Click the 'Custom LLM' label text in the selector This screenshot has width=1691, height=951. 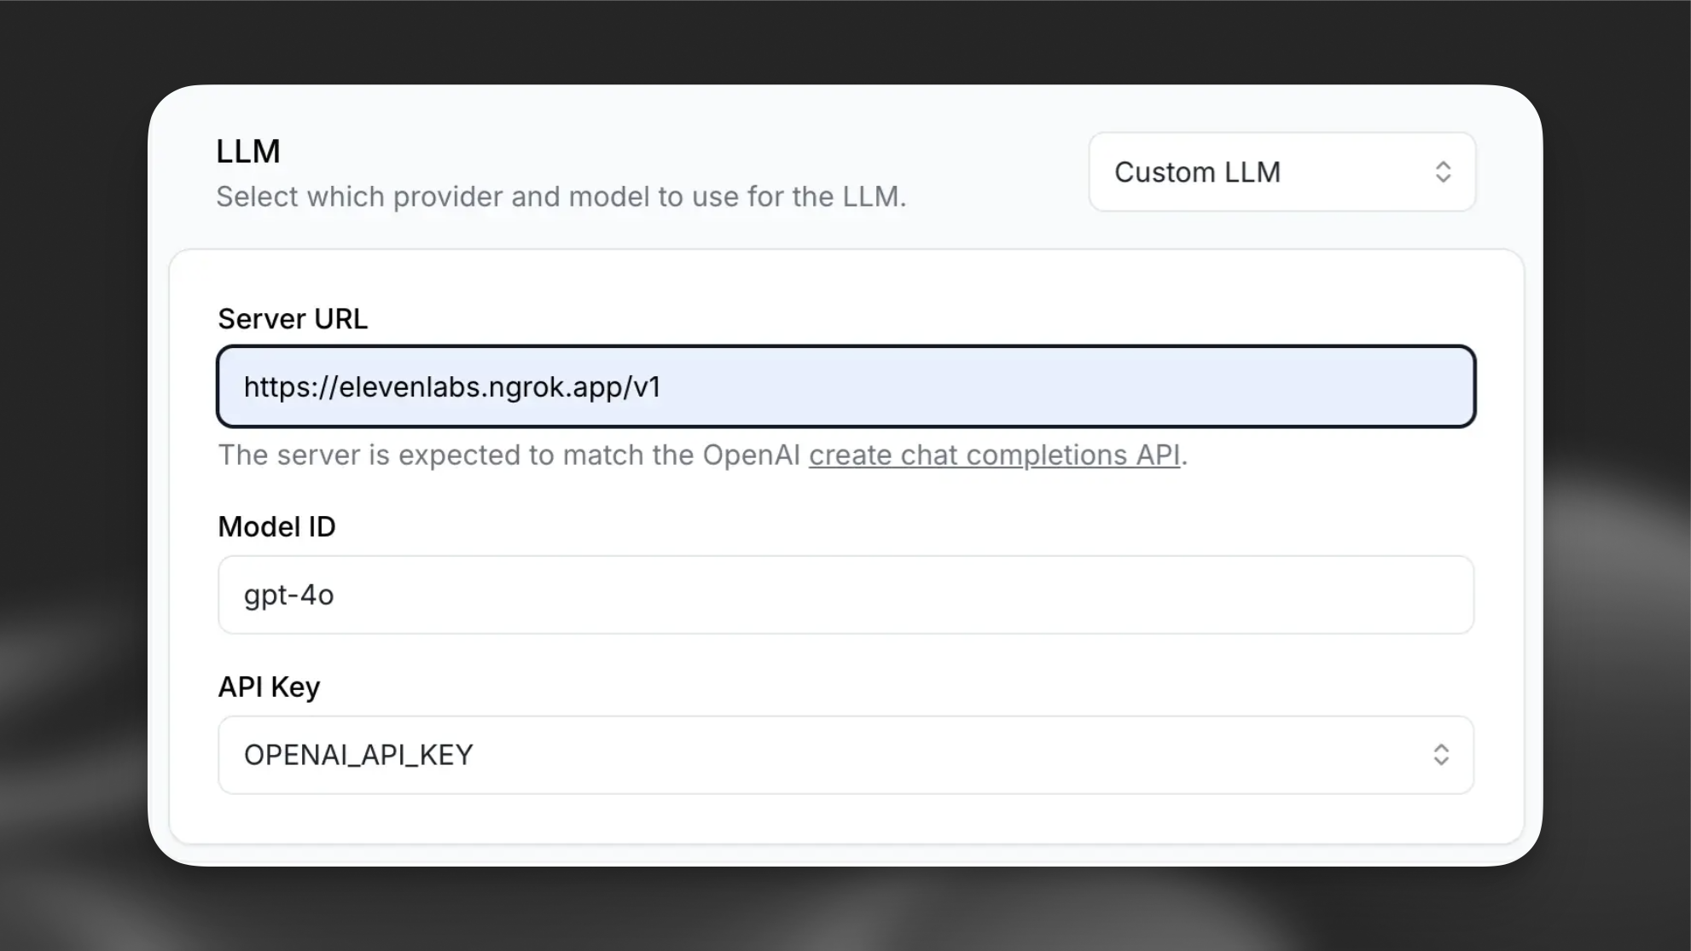pos(1197,172)
